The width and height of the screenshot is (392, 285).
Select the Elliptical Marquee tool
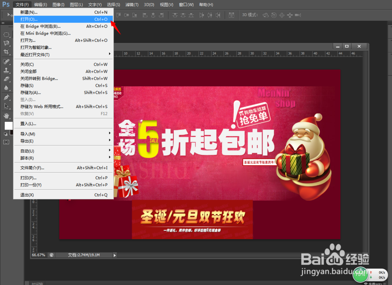point(7,34)
